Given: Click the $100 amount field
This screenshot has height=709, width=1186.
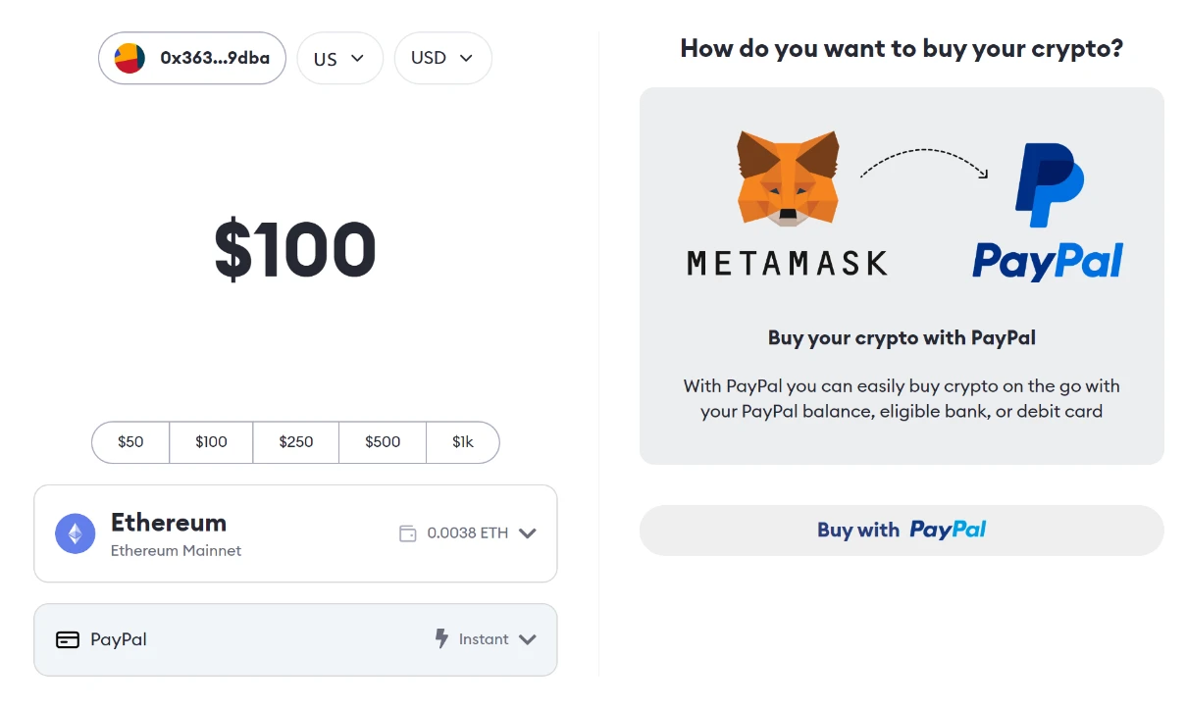Looking at the screenshot, I should pos(295,250).
